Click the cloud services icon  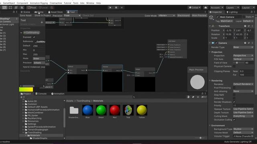pyautogui.click(x=206, y=8)
